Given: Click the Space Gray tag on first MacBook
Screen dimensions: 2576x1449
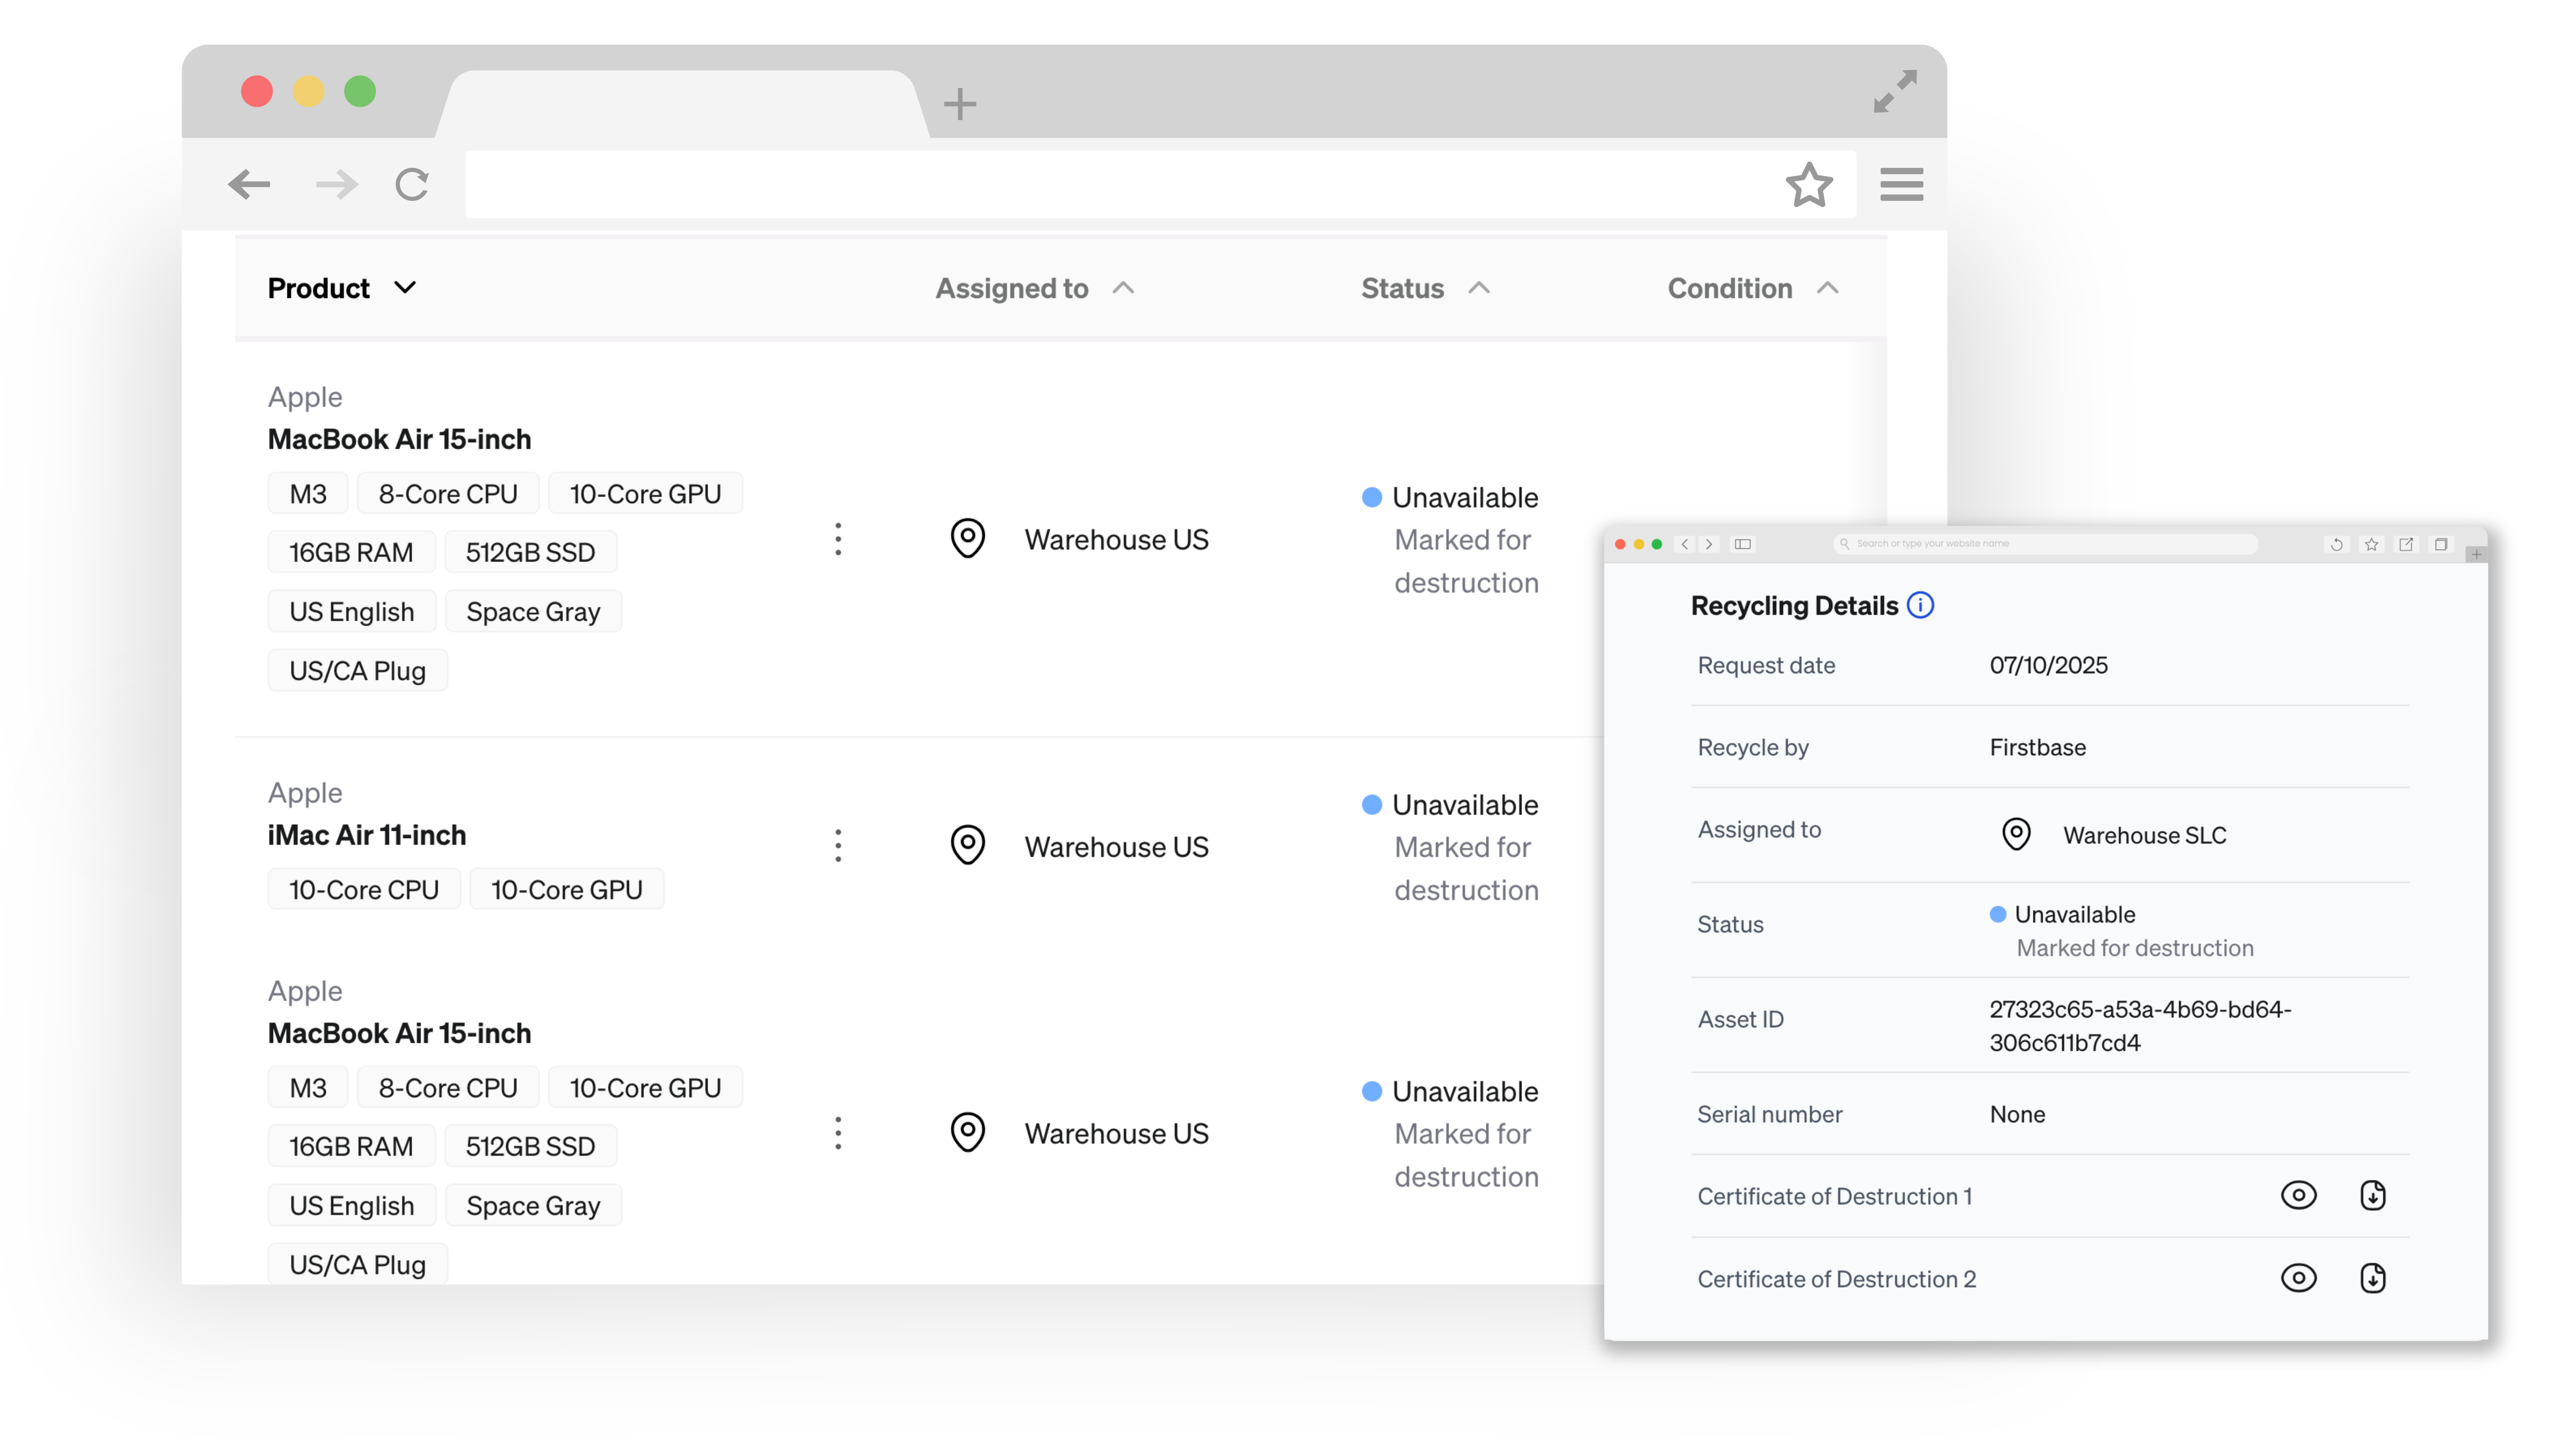Looking at the screenshot, I should click(x=533, y=612).
